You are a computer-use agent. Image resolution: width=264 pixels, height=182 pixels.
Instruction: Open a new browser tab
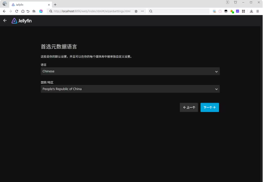pyautogui.click(x=55, y=5)
